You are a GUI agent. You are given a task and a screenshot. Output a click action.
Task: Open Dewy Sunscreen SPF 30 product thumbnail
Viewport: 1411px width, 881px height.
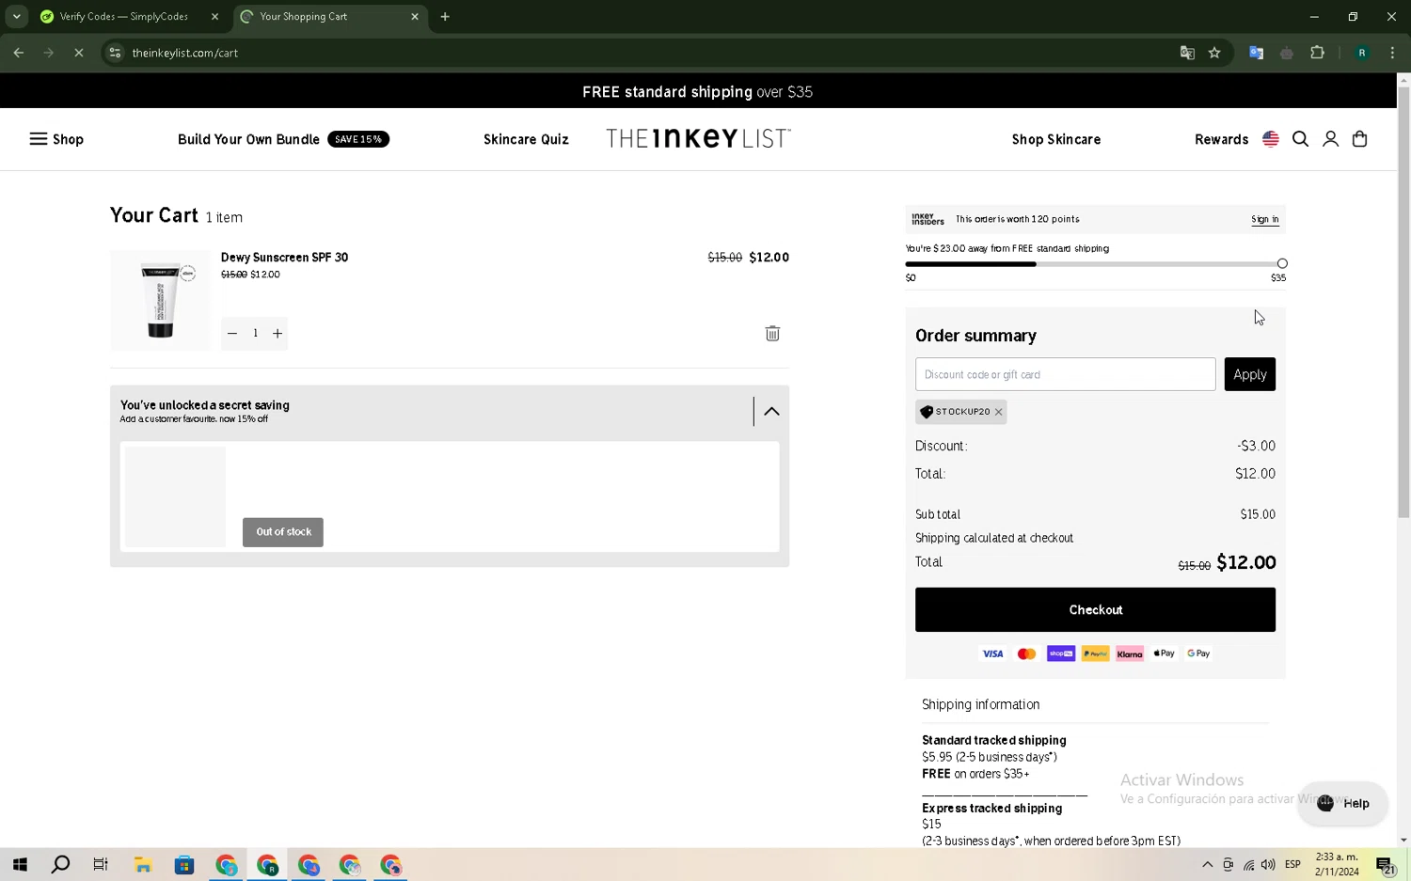coord(160,300)
